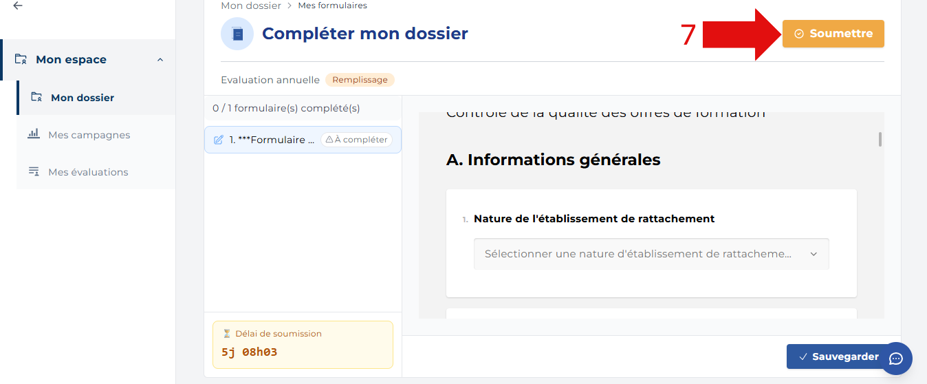Click the Mes campagnes chart icon

[34, 134]
